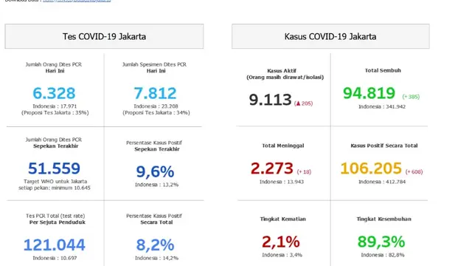
Task: Click the Proporsi Tes Jakarta : 34% text
Action: pos(156,112)
